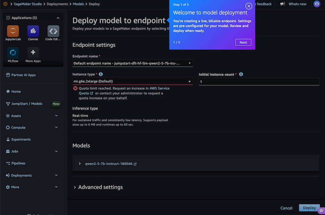Image resolution: width=325 pixels, height=215 pixels.
Task: Click the Deployments share icon
Action: [x=8, y=175]
